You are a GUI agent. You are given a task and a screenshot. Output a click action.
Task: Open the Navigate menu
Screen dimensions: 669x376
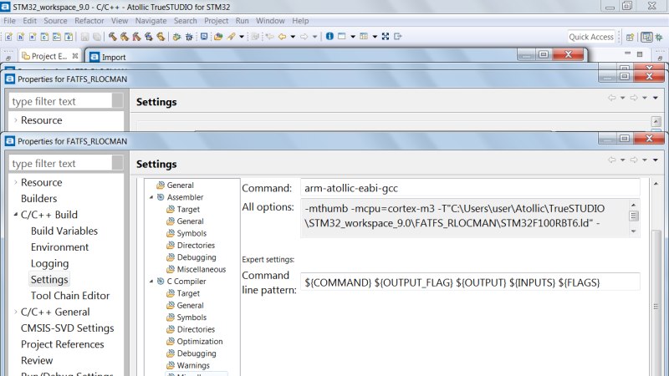(151, 20)
